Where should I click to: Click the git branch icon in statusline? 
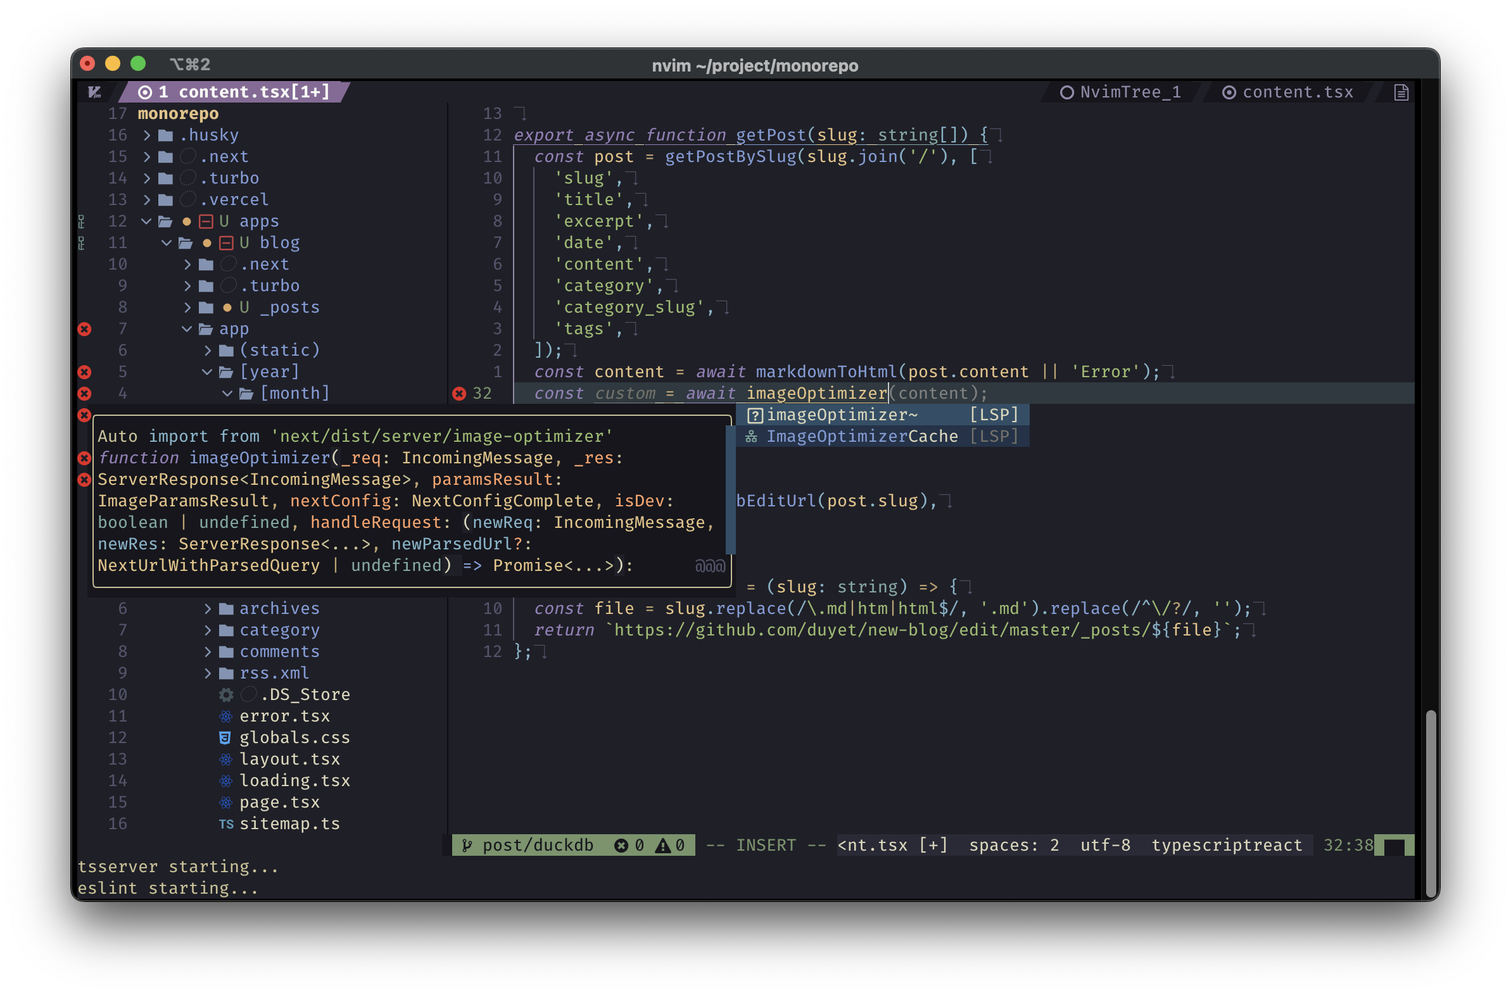coord(467,845)
